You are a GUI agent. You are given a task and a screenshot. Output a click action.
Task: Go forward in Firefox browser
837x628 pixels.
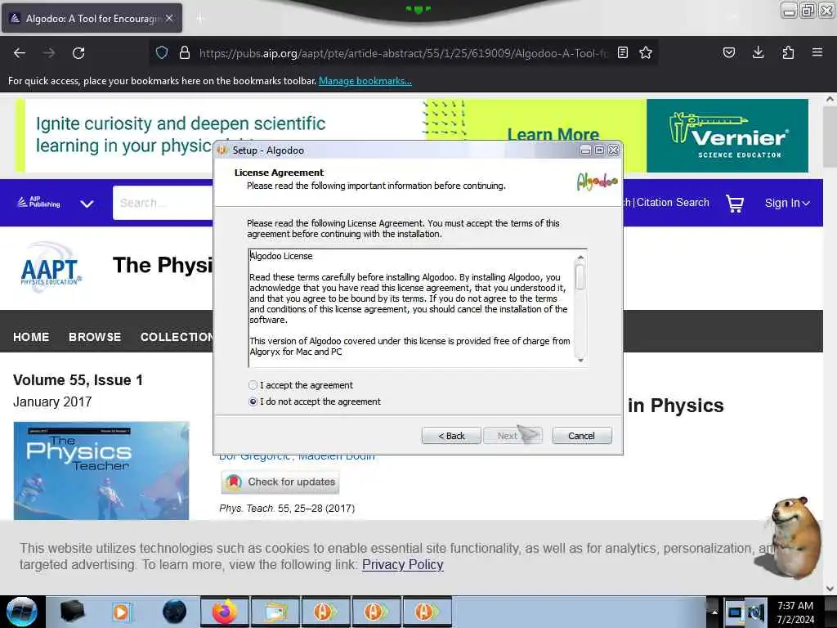point(49,53)
